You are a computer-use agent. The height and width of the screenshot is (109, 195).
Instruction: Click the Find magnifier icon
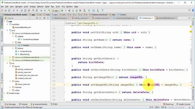(33, 11)
